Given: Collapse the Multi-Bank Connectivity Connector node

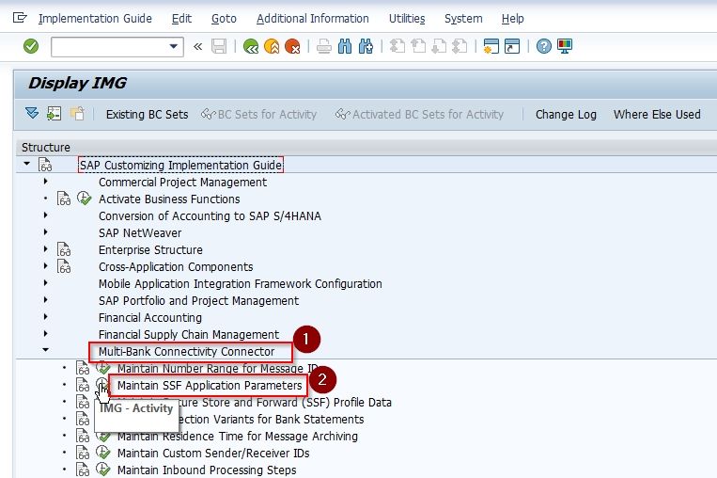Looking at the screenshot, I should coord(45,350).
